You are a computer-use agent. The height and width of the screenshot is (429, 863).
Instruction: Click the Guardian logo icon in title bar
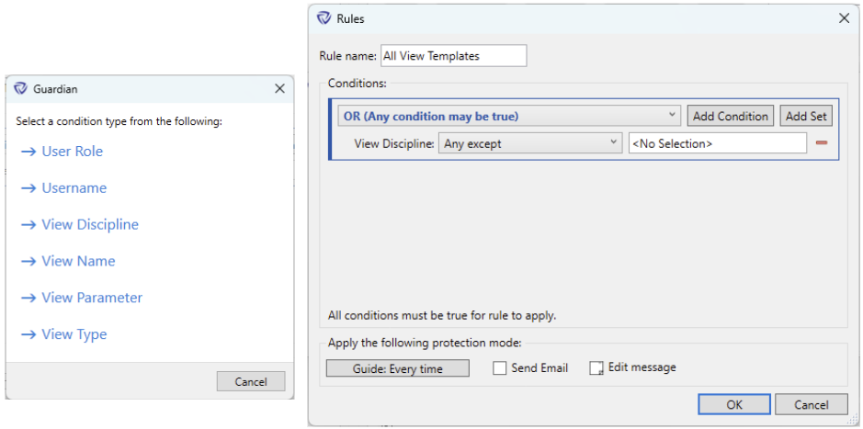[x=20, y=88]
